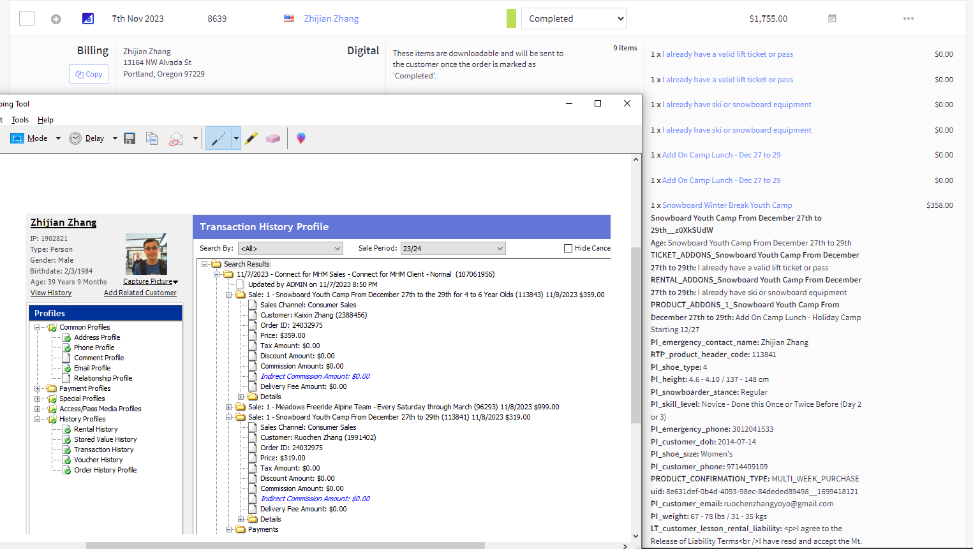Select the Pen tool in Snipping Tool
This screenshot has width=973, height=549.
(218, 138)
